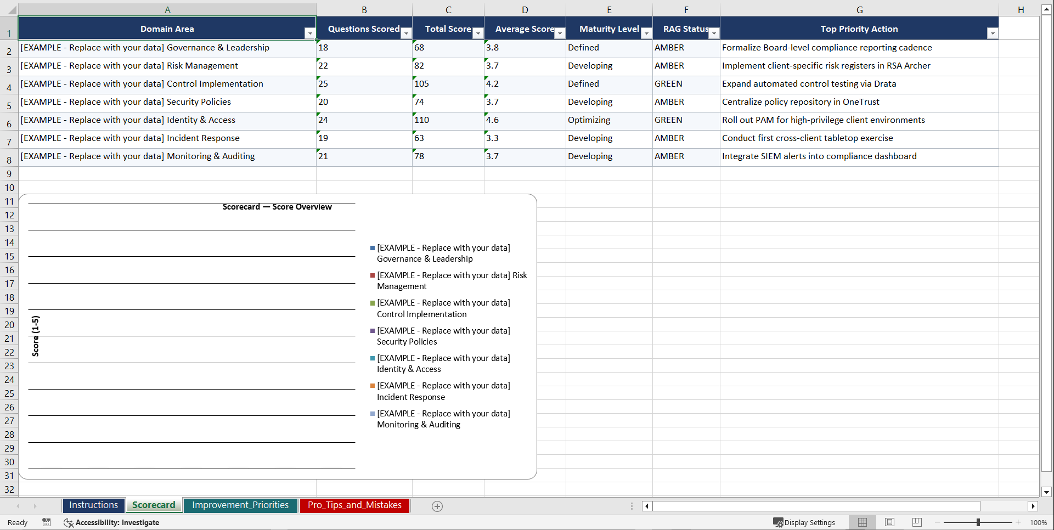Open the Maturity Level filter dropdown
The image size is (1054, 530).
tap(646, 33)
